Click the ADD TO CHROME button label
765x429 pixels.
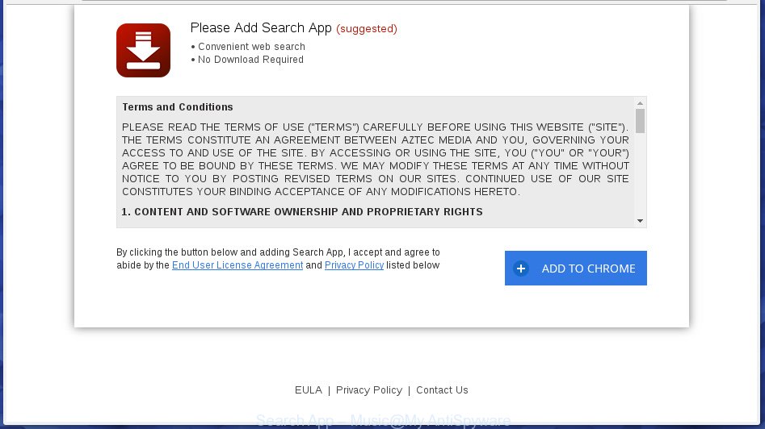coord(588,269)
